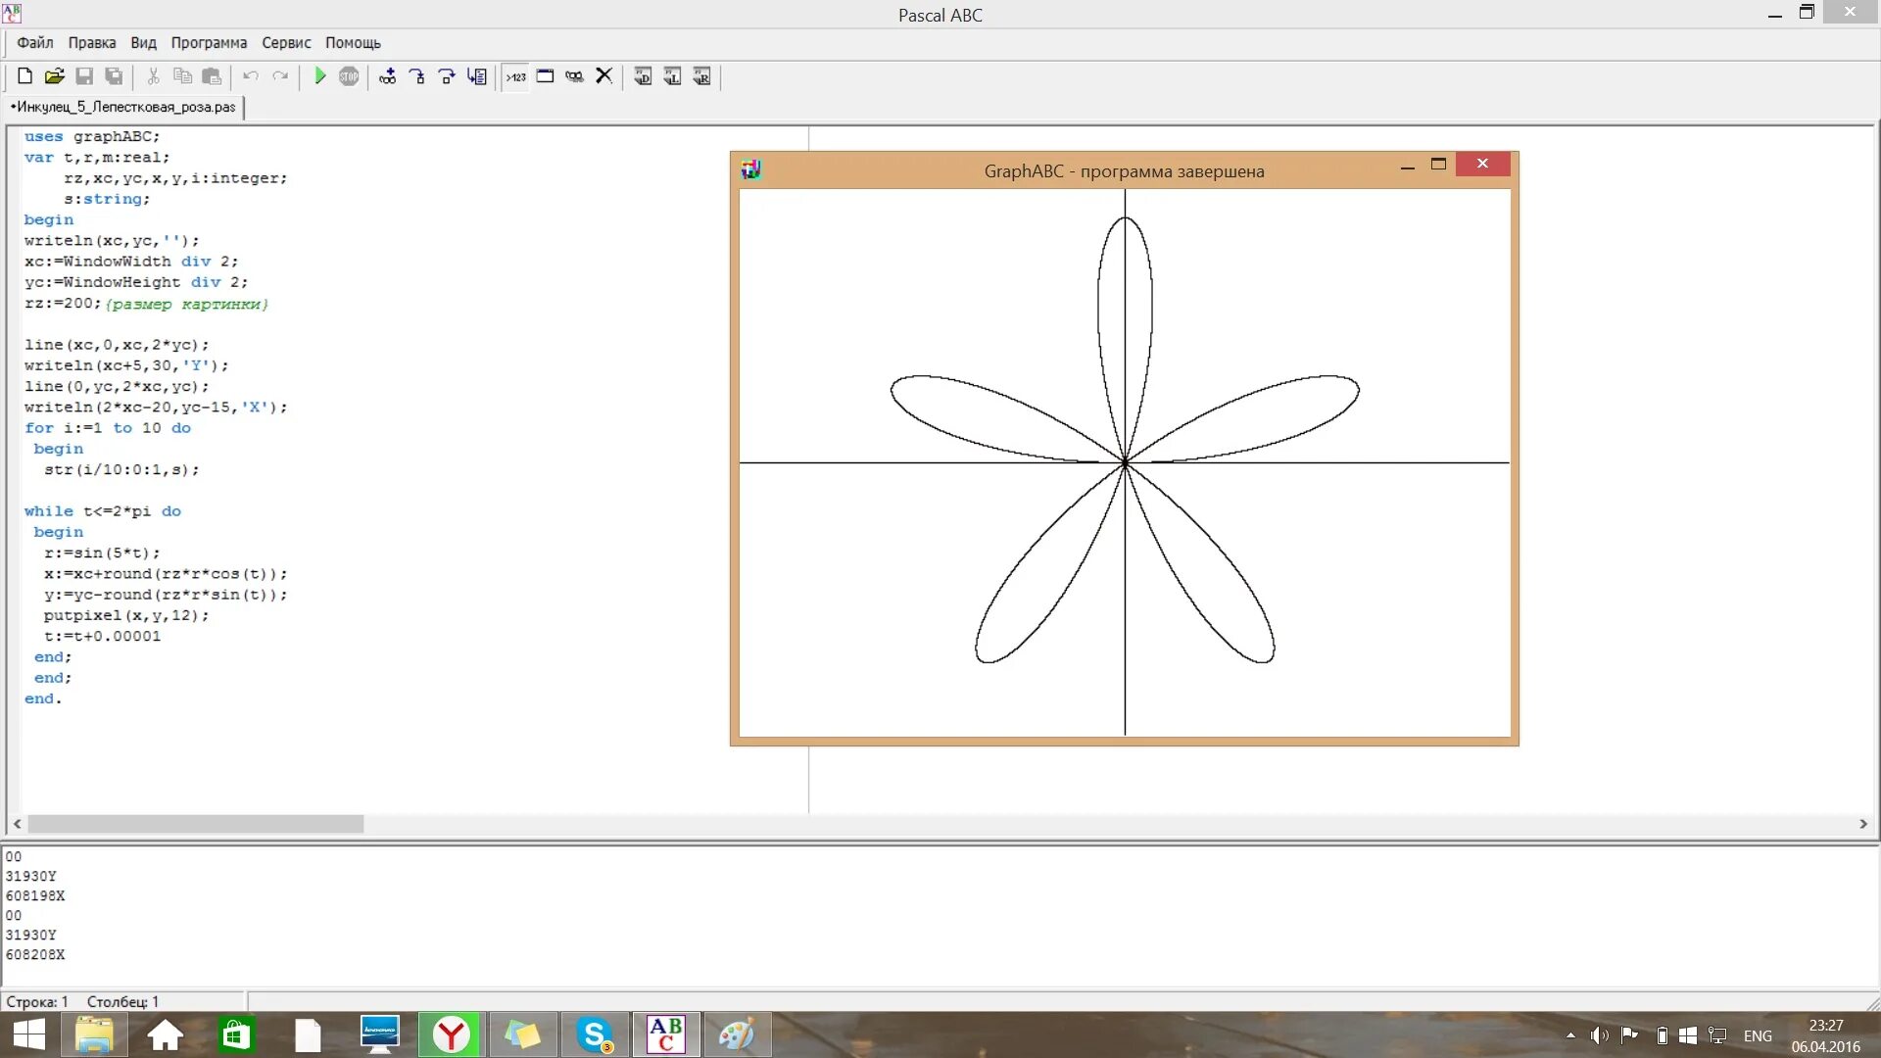Click the Run to cursor icon
The width and height of the screenshot is (1881, 1058).
point(477,76)
